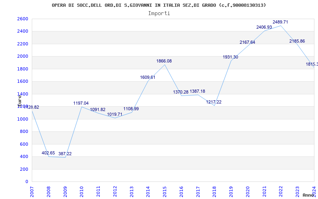Click the x-axis year 2012

(x=115, y=191)
